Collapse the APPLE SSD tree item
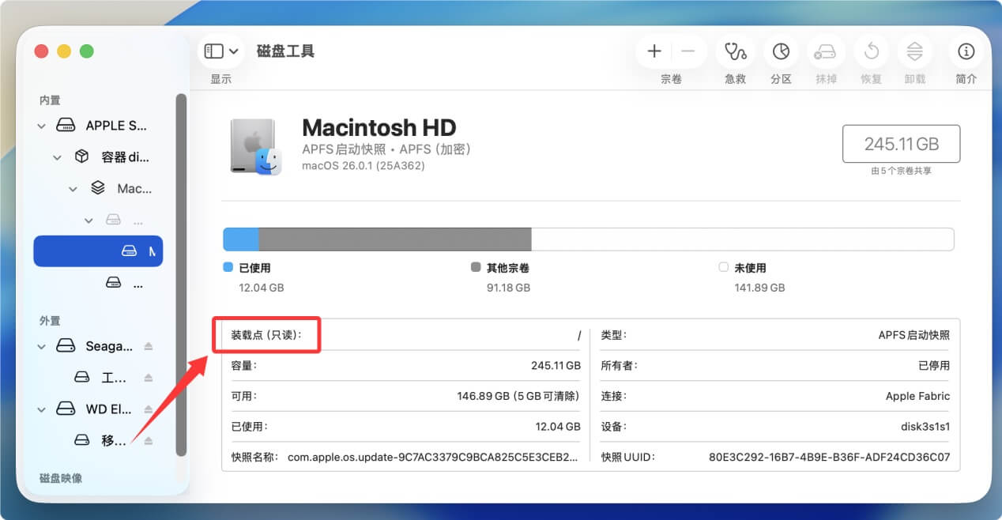The height and width of the screenshot is (520, 1002). point(41,125)
